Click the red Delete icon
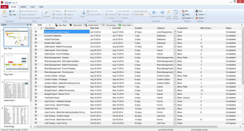The image size is (244, 131). [x=197, y=18]
